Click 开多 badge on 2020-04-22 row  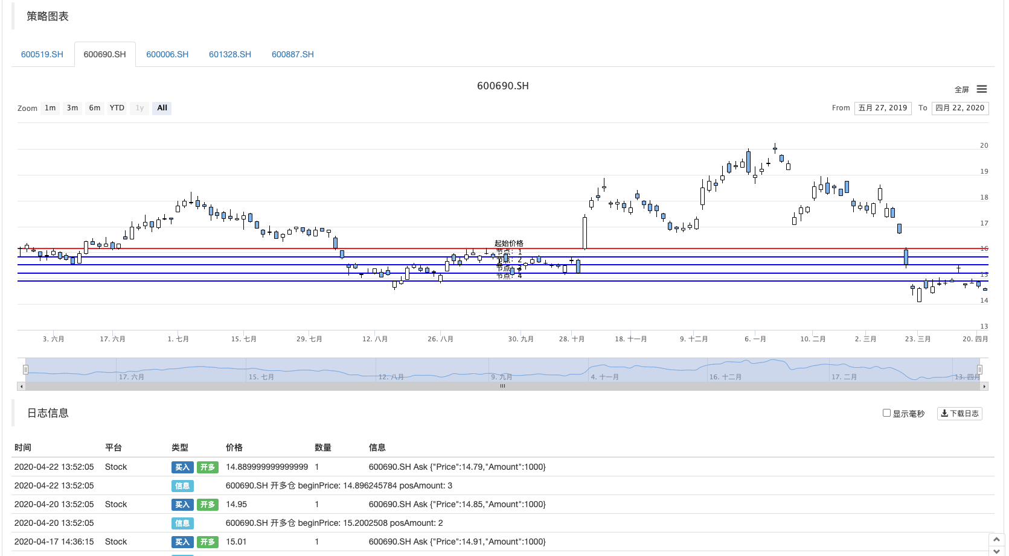click(x=208, y=467)
